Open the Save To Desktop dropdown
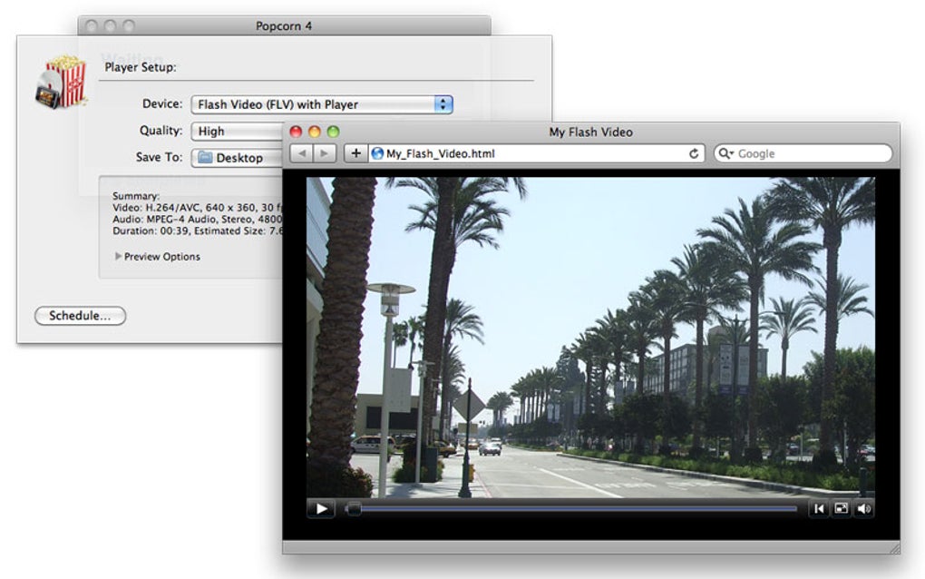 238,158
